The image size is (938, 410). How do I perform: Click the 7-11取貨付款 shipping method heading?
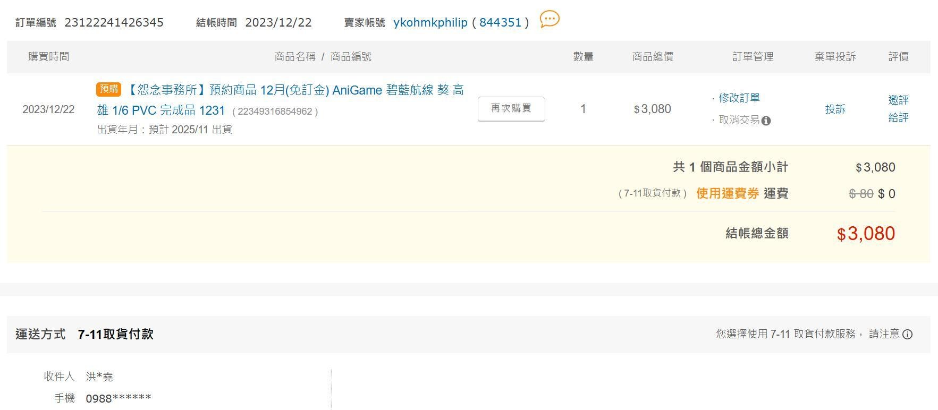click(x=115, y=334)
